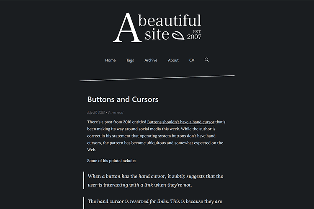Screen dimensions: 314x209
Task: Open the CV nav link
Action: (x=192, y=60)
